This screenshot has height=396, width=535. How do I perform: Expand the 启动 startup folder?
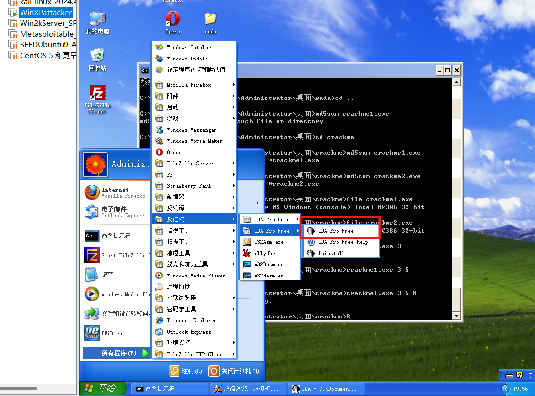[x=194, y=107]
